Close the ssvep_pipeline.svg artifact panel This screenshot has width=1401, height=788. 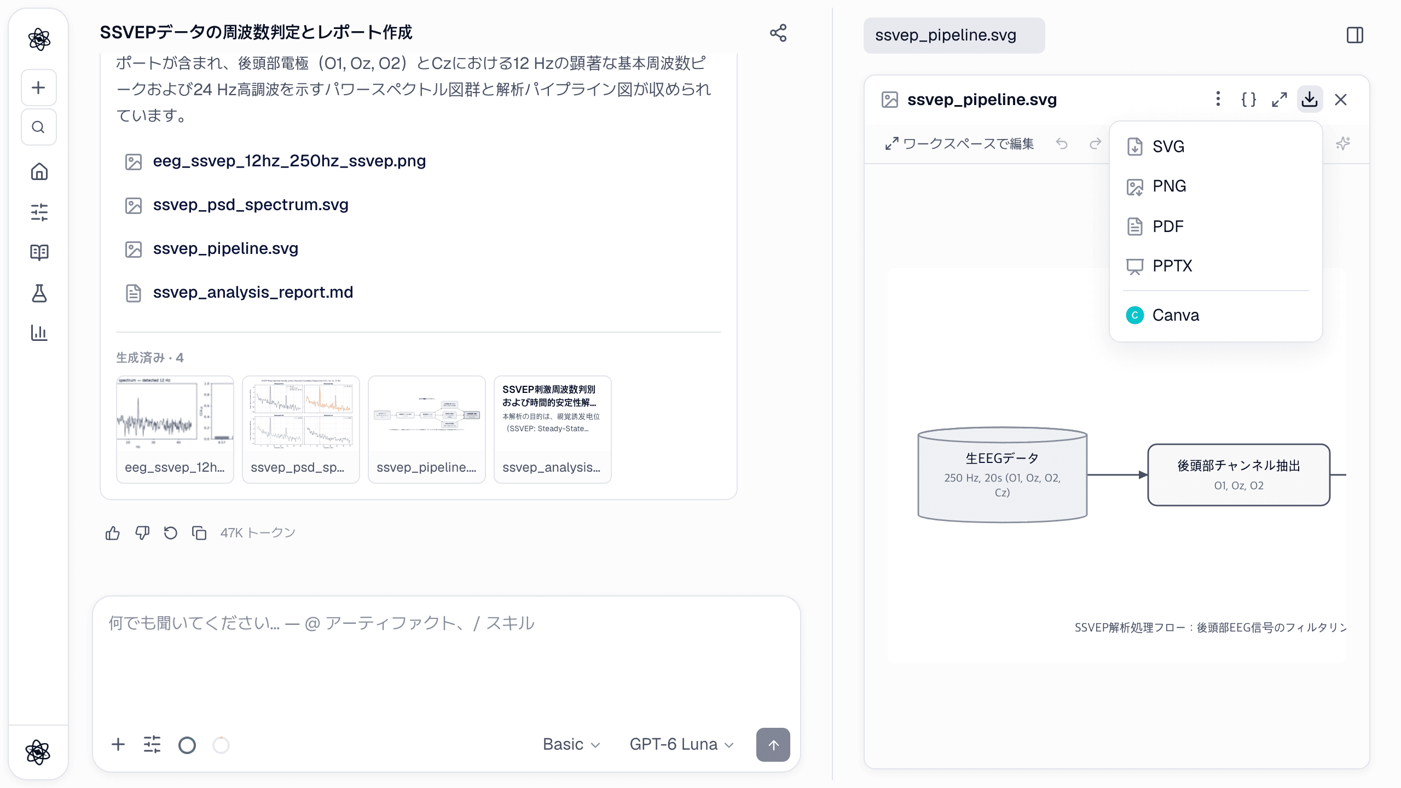[1340, 99]
